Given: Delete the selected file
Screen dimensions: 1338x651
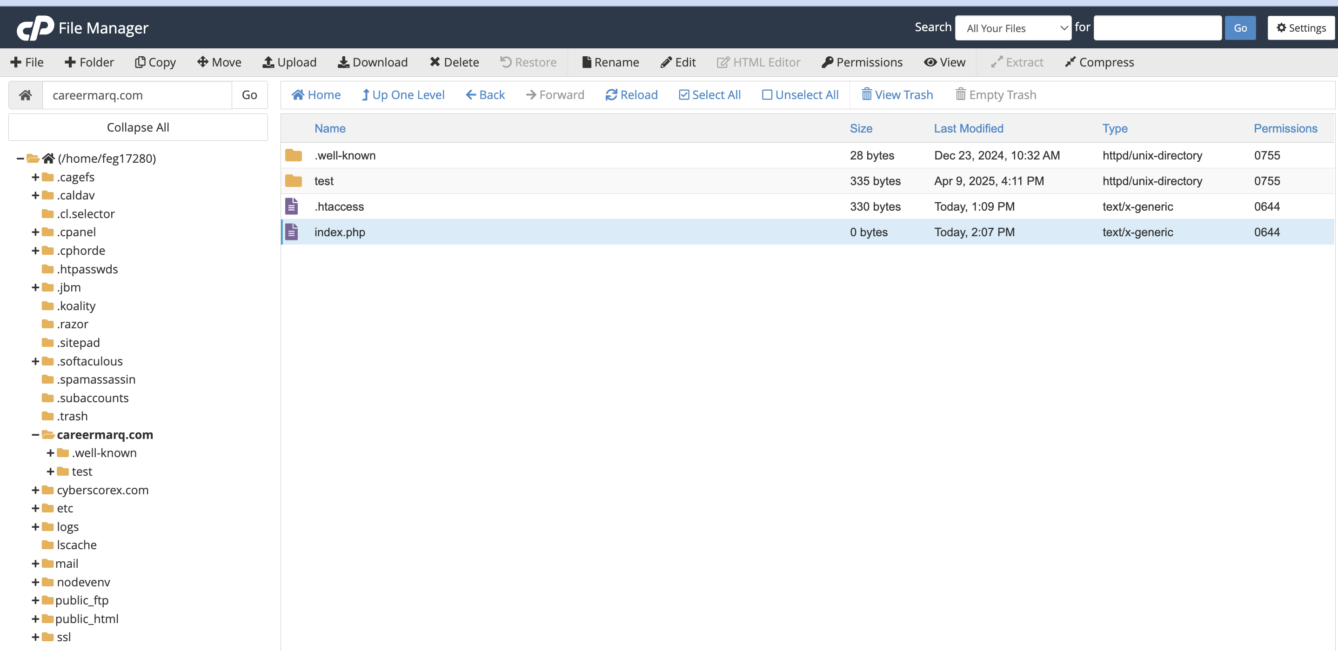Looking at the screenshot, I should click(454, 62).
